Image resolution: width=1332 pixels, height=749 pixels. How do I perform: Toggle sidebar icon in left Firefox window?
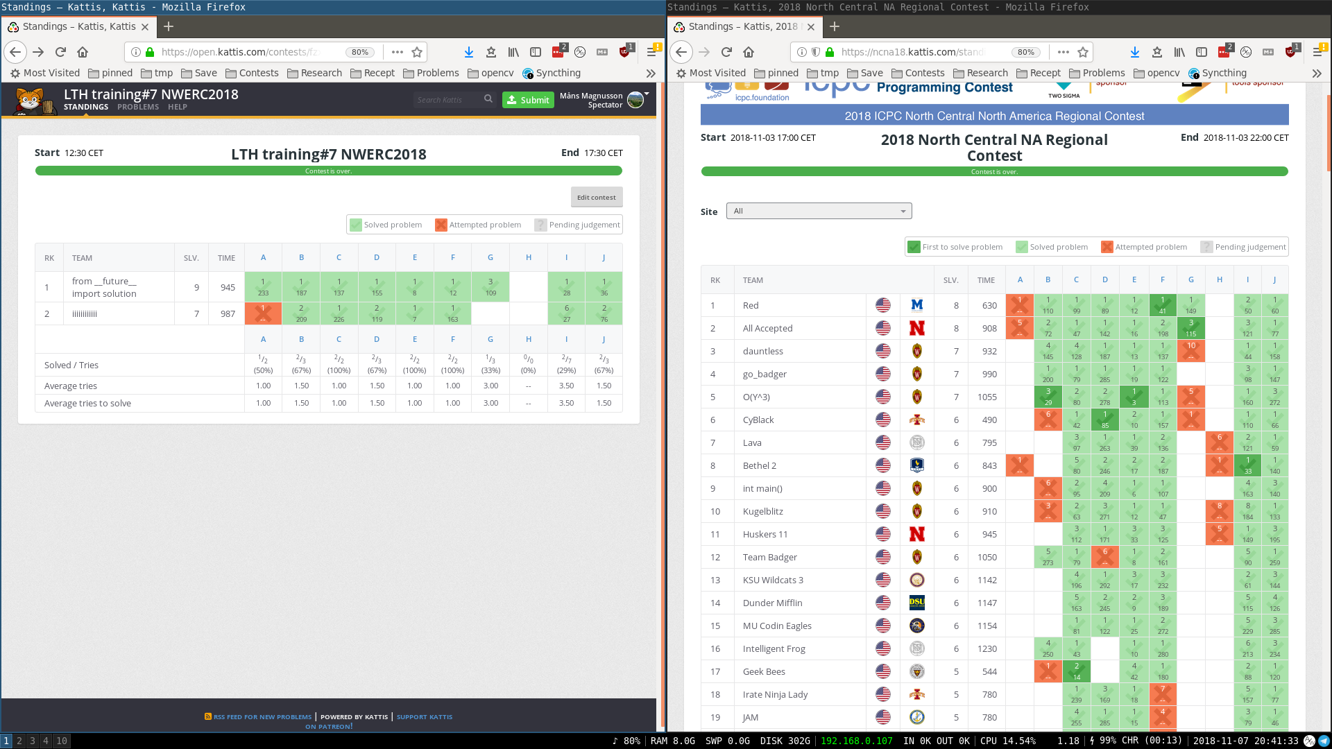[x=536, y=52]
